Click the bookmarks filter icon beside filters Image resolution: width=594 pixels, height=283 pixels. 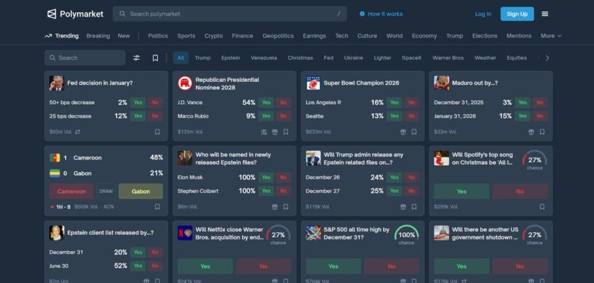click(155, 58)
